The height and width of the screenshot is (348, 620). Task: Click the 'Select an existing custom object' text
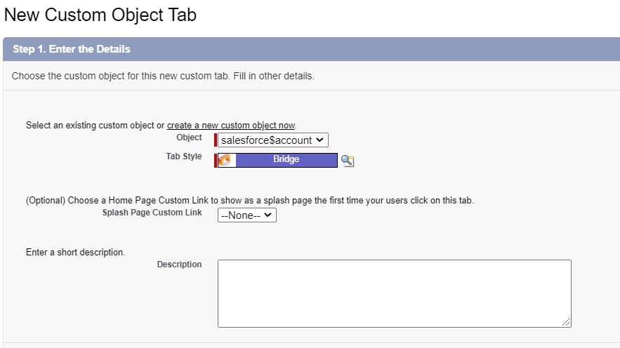click(95, 126)
